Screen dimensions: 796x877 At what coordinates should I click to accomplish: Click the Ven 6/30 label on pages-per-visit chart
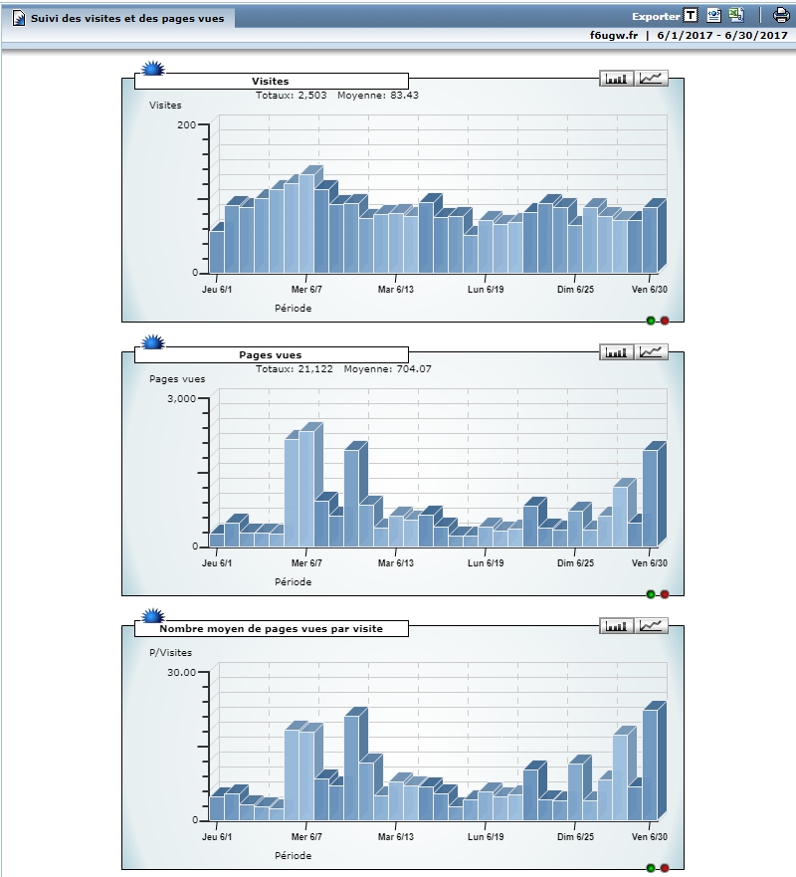coord(649,837)
